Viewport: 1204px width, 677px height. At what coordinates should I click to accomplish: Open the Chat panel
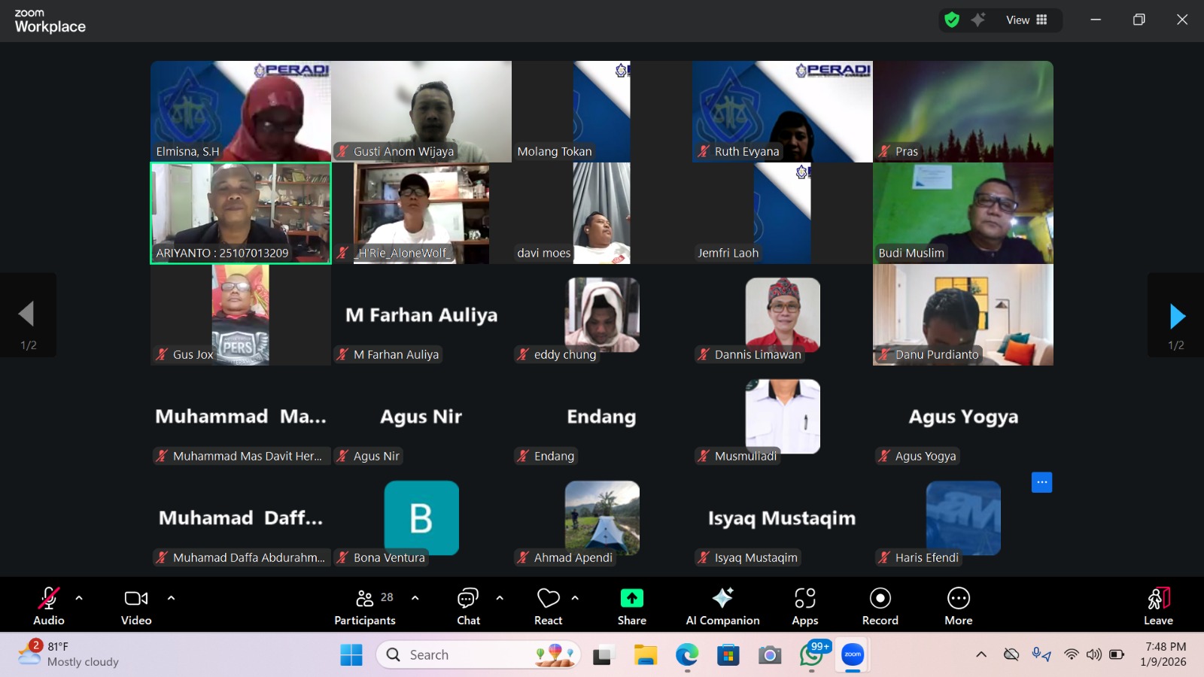click(x=468, y=607)
